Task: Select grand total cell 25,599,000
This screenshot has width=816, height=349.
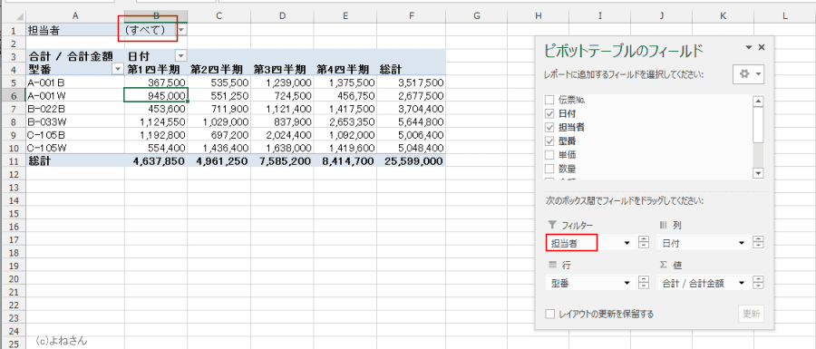Action: (x=412, y=161)
